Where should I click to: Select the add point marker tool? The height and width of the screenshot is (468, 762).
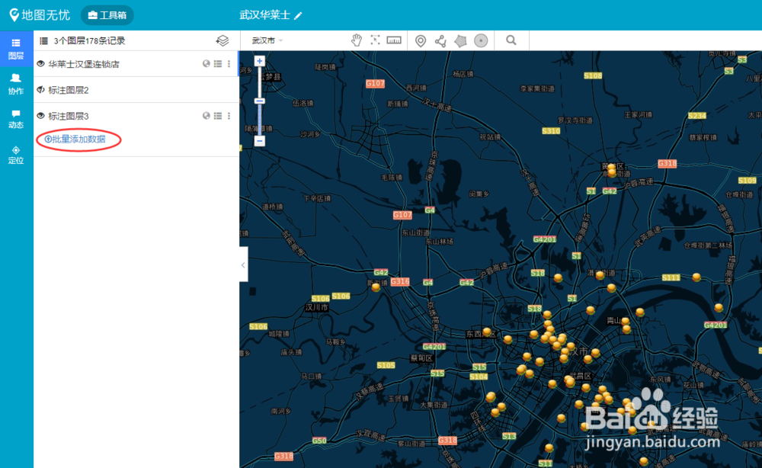point(421,41)
